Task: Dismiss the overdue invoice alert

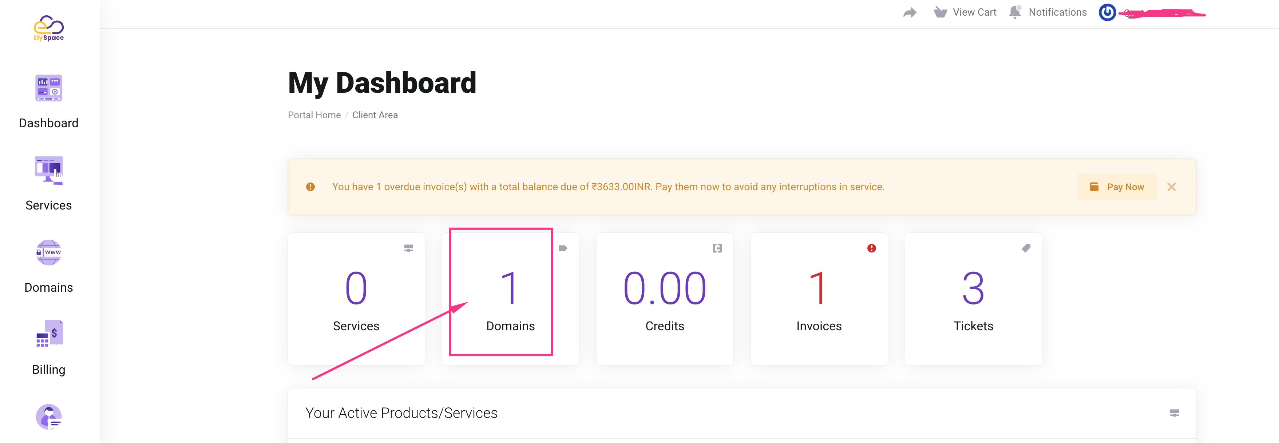Action: (1171, 187)
